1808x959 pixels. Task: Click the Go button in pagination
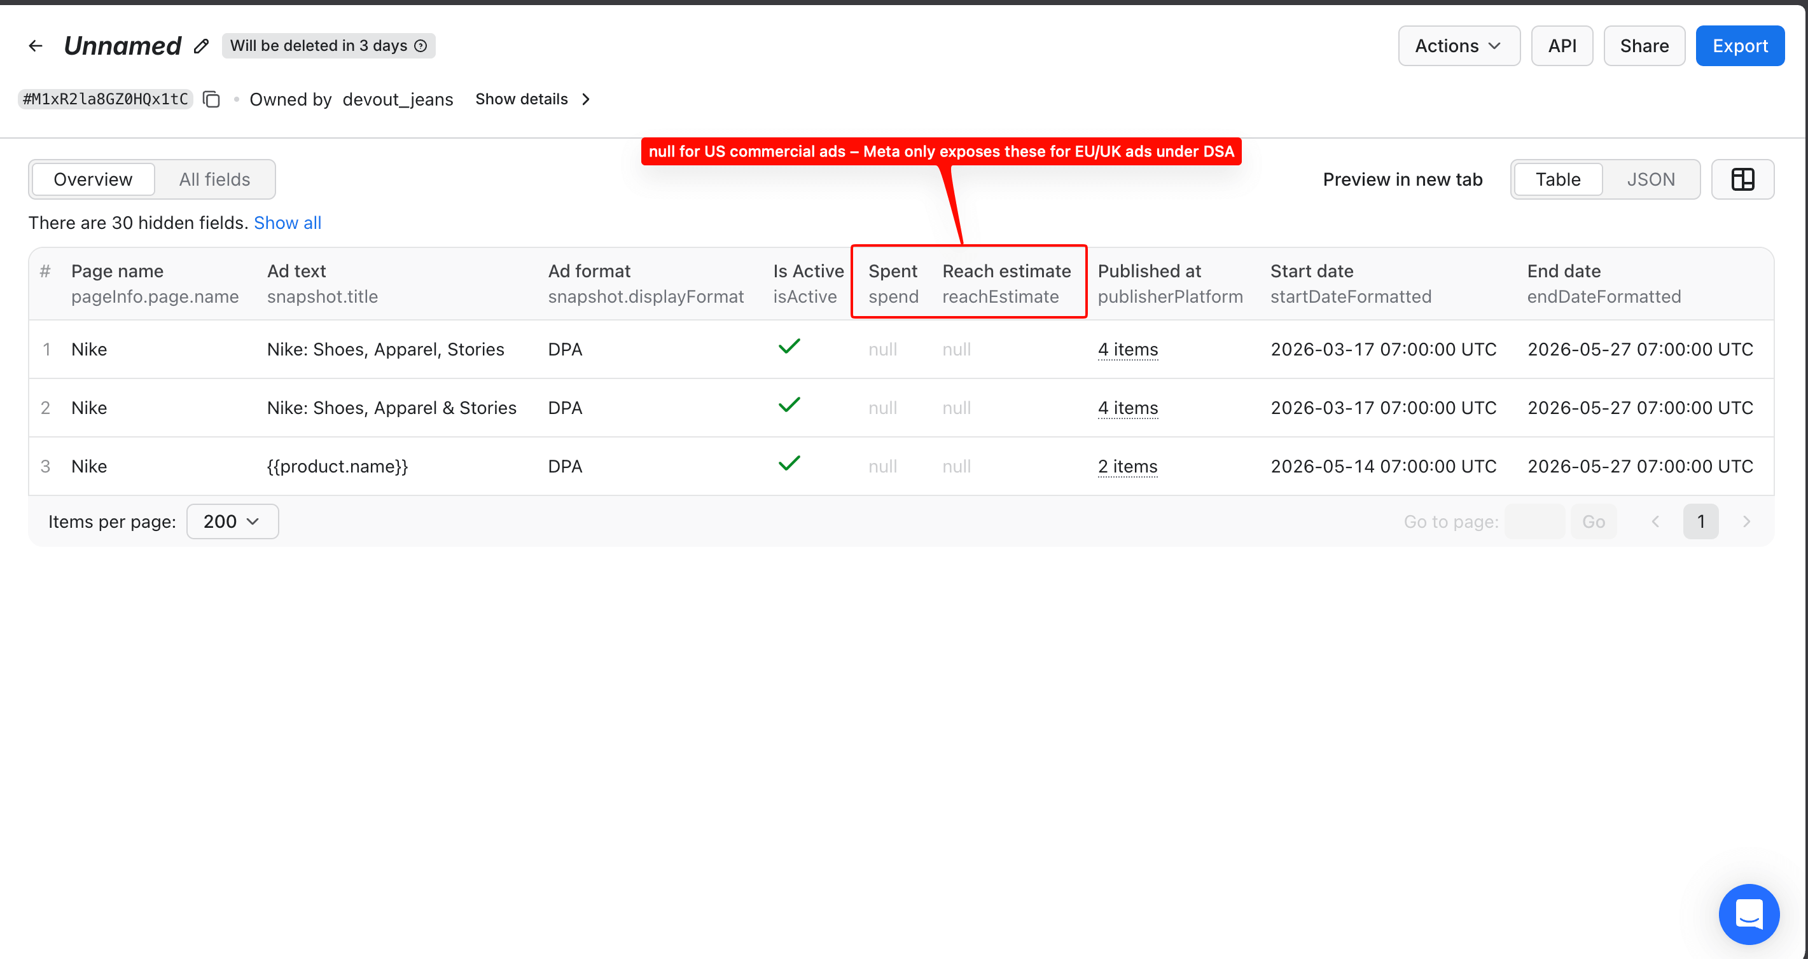[1593, 521]
